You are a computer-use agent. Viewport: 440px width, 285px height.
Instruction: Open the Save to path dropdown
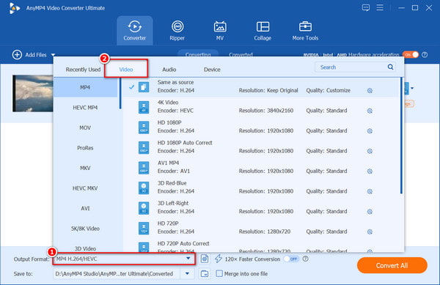187,273
